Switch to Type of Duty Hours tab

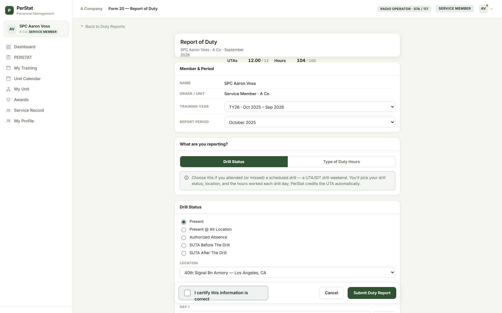[x=341, y=162]
